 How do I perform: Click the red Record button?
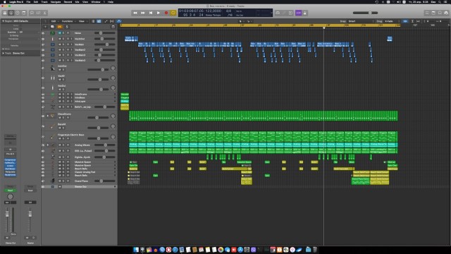coord(166,13)
